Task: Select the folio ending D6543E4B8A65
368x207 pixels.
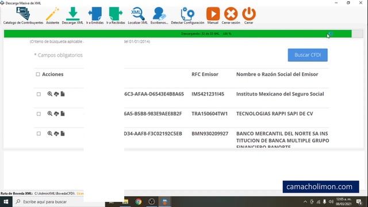Action: click(x=154, y=94)
